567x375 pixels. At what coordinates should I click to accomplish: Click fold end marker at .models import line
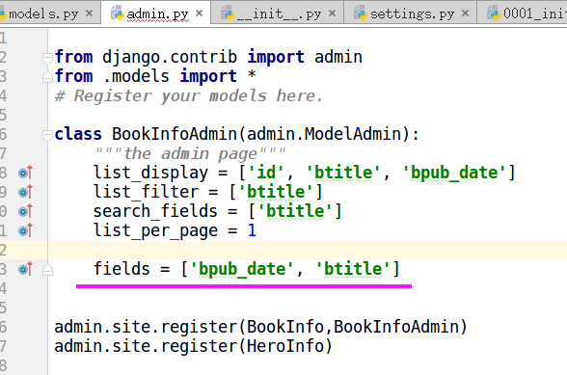47,77
